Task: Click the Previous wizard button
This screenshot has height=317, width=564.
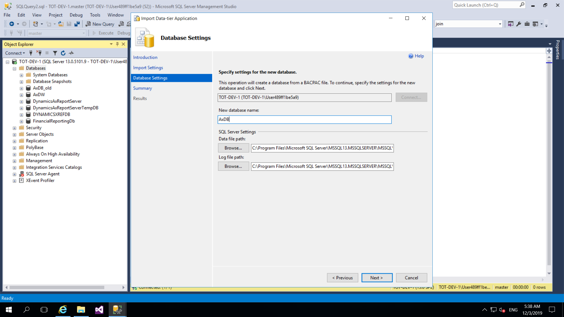Action: pos(343,278)
